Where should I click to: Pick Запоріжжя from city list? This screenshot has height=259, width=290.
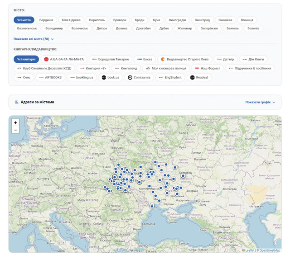(209, 28)
